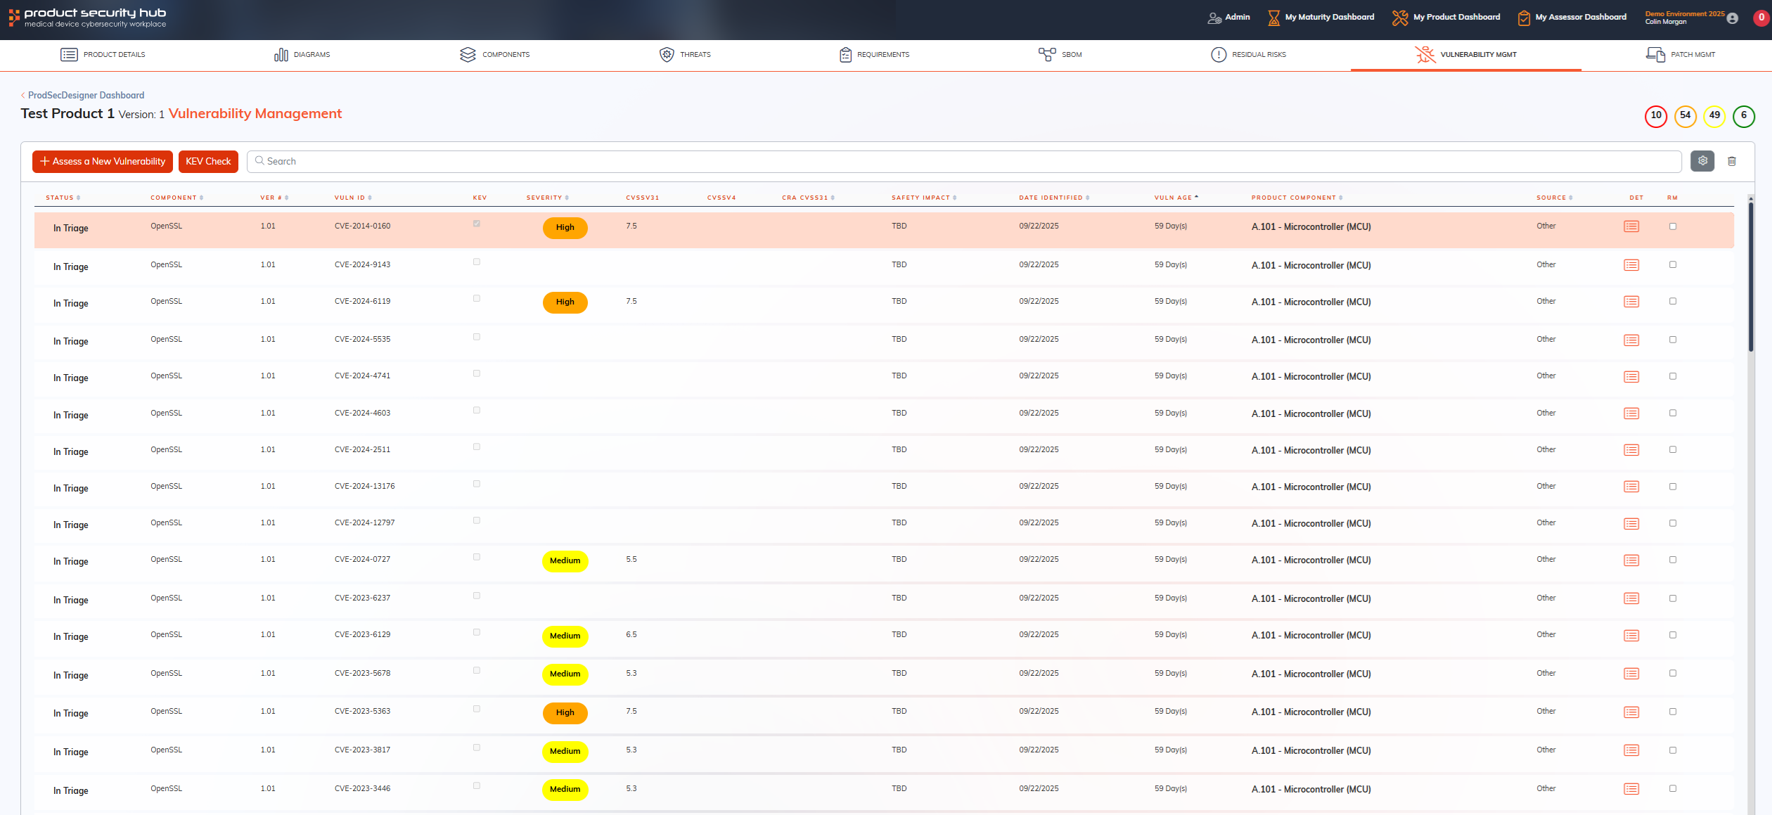Open the Threats section icon
Screen dimensions: 1772x815
click(x=667, y=54)
